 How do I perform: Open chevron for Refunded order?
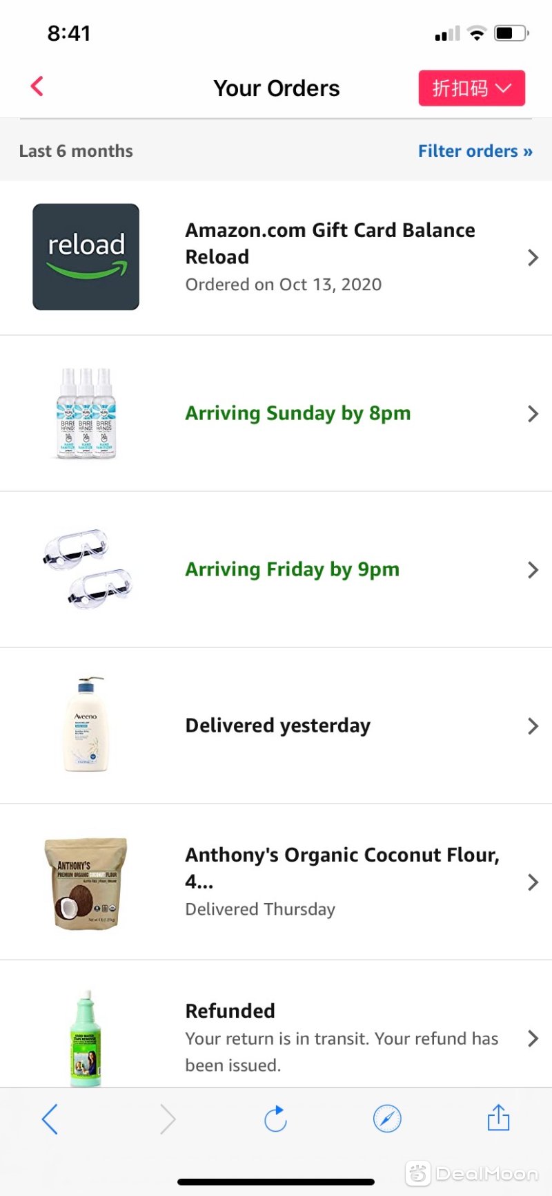533,1038
